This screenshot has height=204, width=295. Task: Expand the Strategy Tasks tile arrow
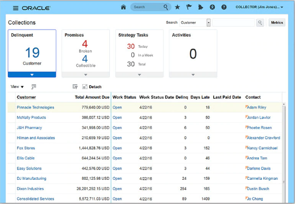(x=139, y=75)
